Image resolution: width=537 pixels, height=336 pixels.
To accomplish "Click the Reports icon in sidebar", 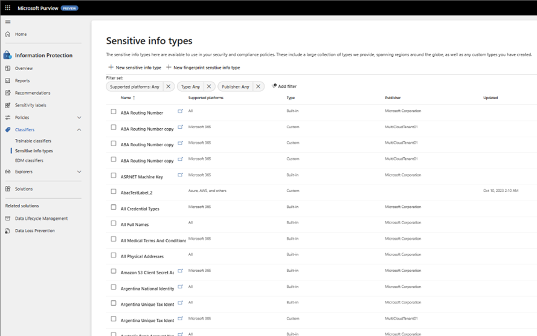I will point(8,80).
